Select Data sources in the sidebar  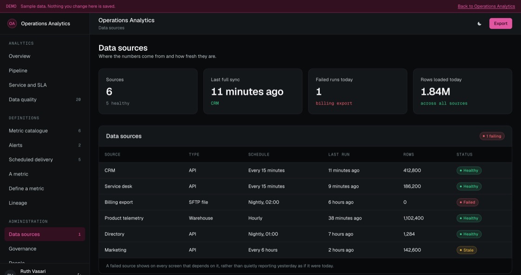tap(45, 234)
